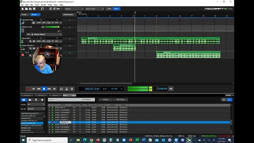Viewport: 254px width, 143px height.
Task: Open the Mix menu
Action: tap(32, 5)
